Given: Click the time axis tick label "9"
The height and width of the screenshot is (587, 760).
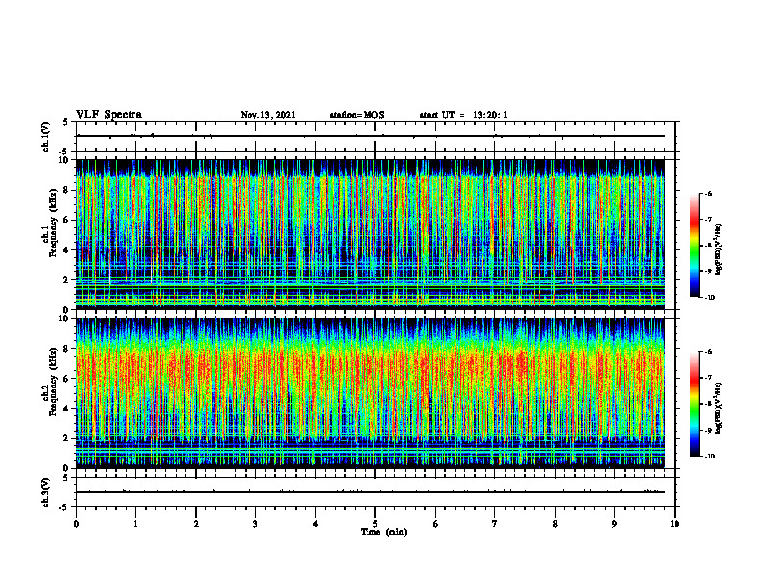Looking at the screenshot, I should [x=614, y=524].
